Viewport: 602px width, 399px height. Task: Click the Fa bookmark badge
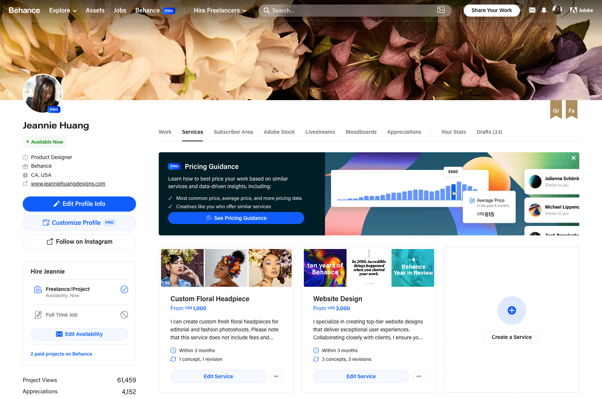coord(571,110)
